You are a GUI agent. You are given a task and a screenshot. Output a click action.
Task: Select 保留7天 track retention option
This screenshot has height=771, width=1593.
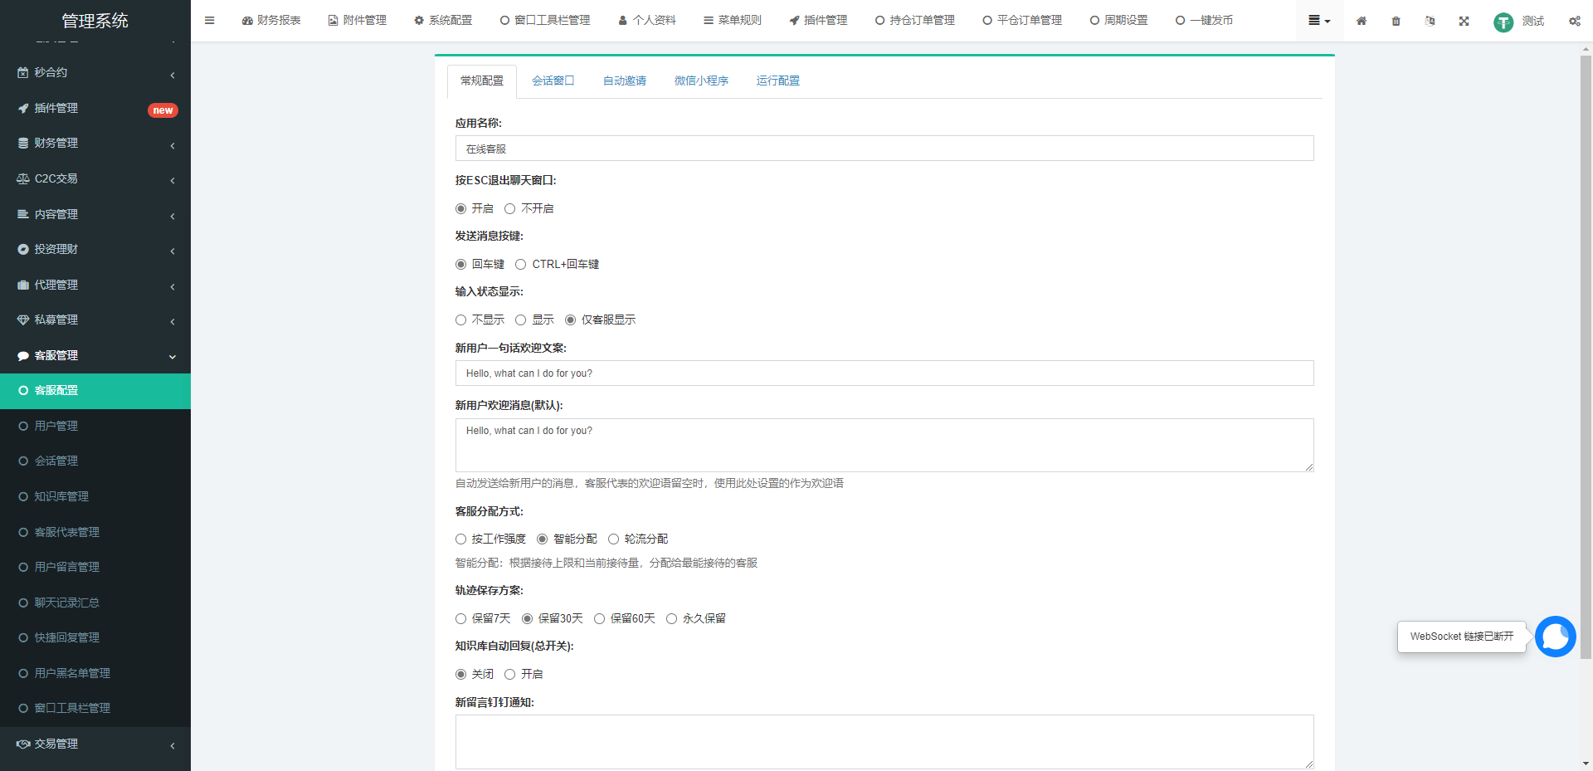pyautogui.click(x=460, y=619)
